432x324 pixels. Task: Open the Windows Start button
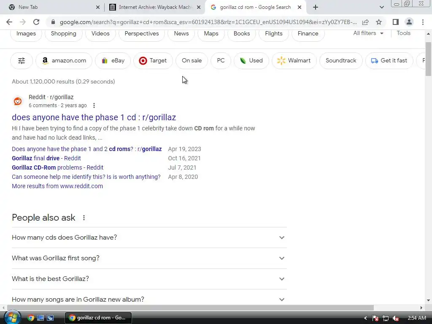pyautogui.click(x=12, y=318)
